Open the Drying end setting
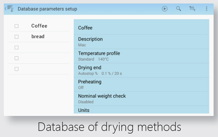The width and height of the screenshot is (218, 137). (x=141, y=70)
